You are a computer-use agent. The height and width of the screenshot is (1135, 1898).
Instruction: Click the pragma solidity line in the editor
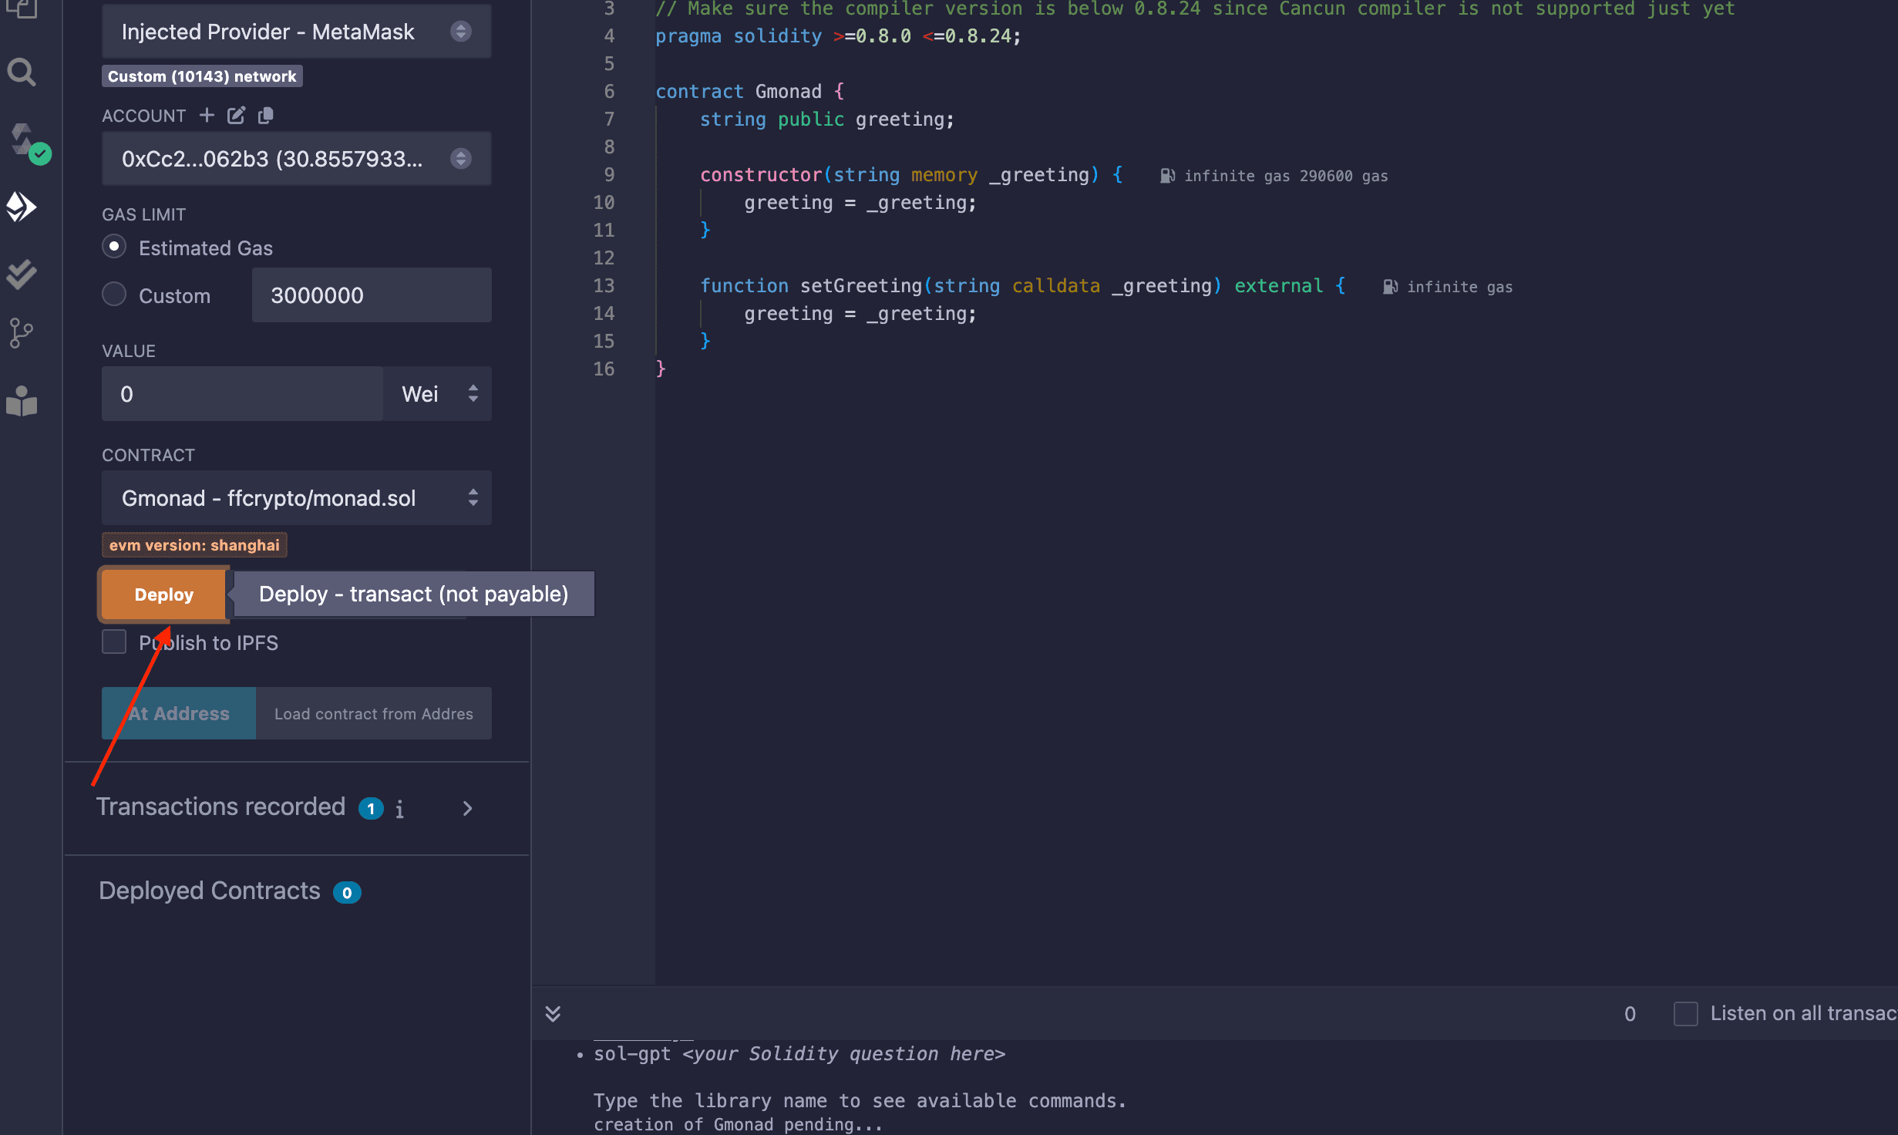point(838,36)
